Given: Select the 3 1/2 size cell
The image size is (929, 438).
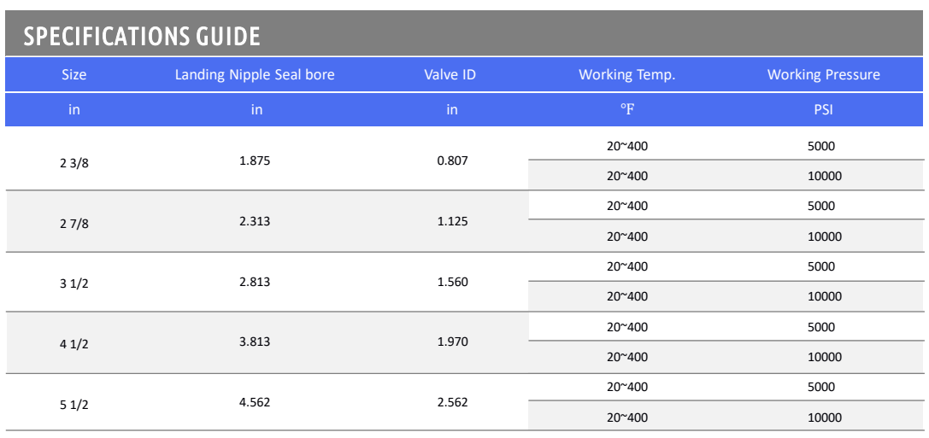Looking at the screenshot, I should click(x=74, y=284).
